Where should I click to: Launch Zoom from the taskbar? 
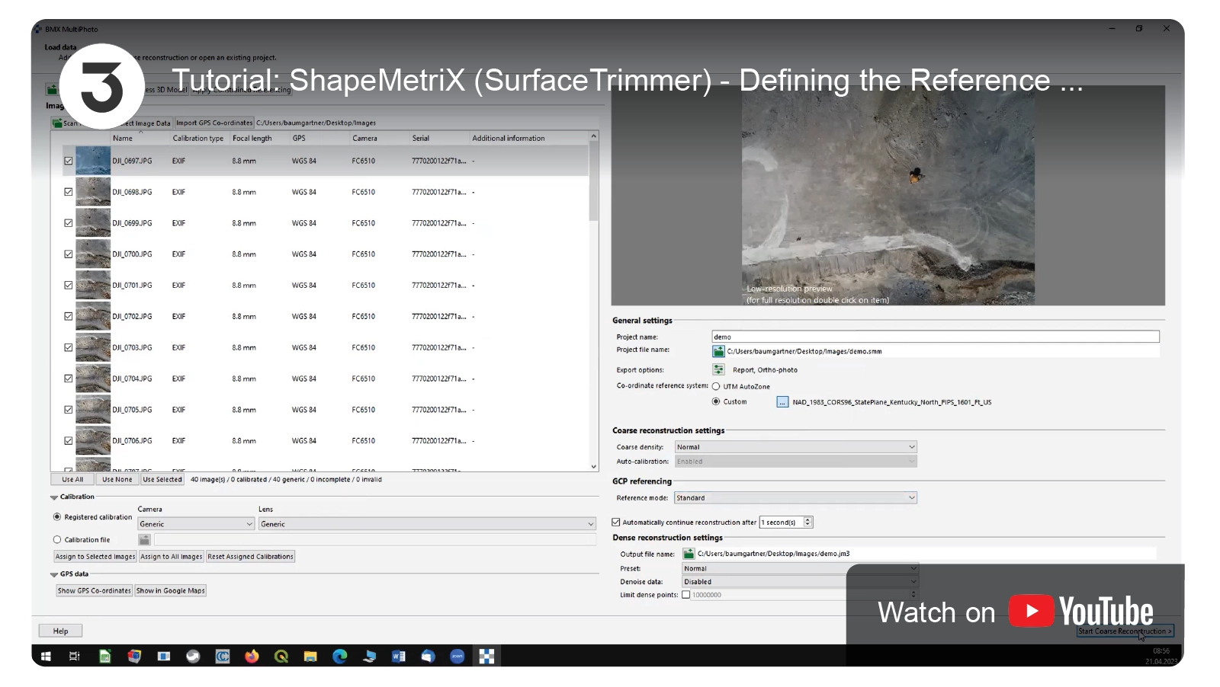click(x=457, y=657)
